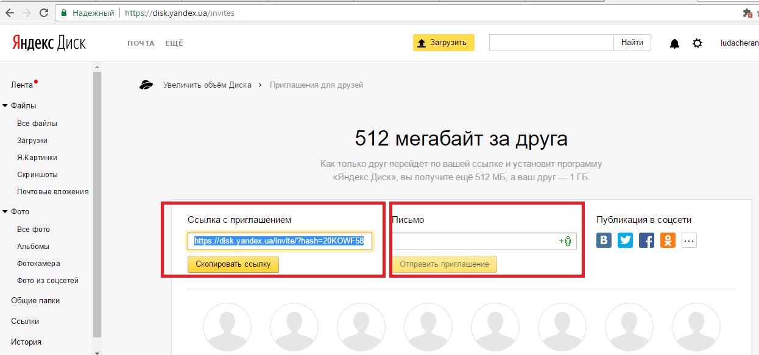
Task: Click the sidebar vertical scrollbar
Action: tap(97, 204)
